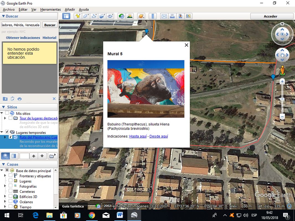295x221 pixels.
Task: Toggle the places transparency slider button
Action: point(14,156)
